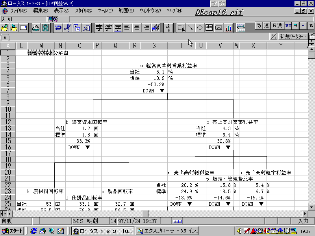Click the open file folder icon
This screenshot has width=315, height=236.
pos(5,28)
